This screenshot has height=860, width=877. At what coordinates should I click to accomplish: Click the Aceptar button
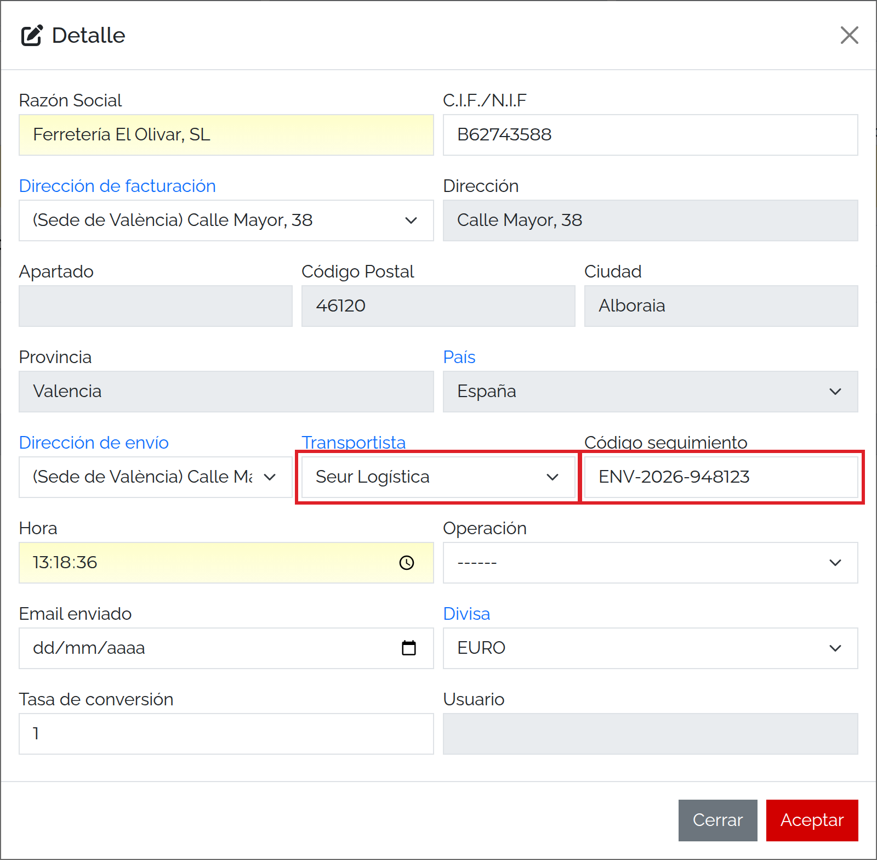pos(812,821)
